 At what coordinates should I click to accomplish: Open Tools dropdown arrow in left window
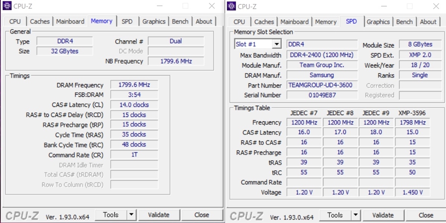pyautogui.click(x=132, y=215)
